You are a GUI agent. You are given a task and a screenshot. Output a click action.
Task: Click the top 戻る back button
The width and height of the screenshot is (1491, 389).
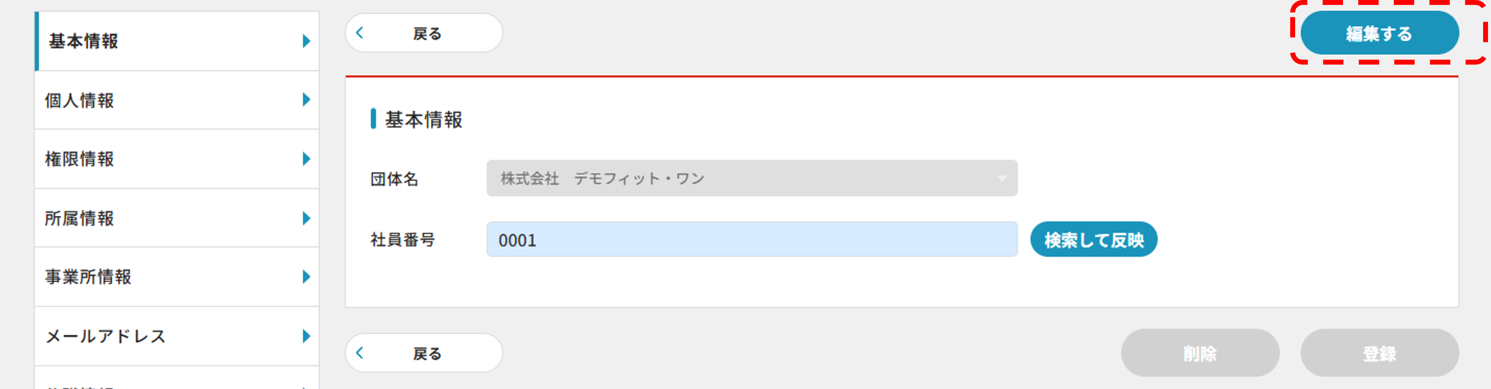pyautogui.click(x=424, y=34)
